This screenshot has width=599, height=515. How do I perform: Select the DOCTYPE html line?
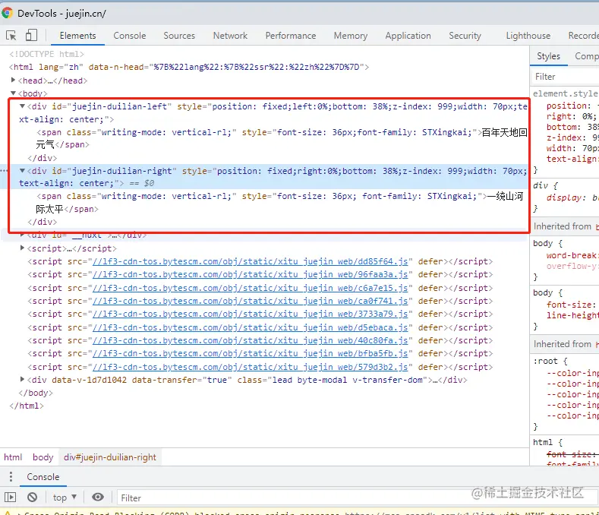[x=46, y=54]
